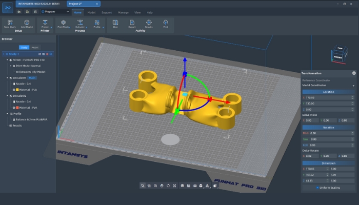Close the Transformation panel
The image size is (359, 205).
pyautogui.click(x=354, y=73)
